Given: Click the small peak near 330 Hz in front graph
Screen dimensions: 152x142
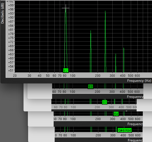Looking at the screenshot, I should pos(116,63).
